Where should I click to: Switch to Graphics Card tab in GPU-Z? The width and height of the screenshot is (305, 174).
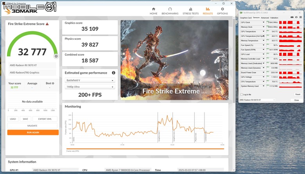point(246,18)
